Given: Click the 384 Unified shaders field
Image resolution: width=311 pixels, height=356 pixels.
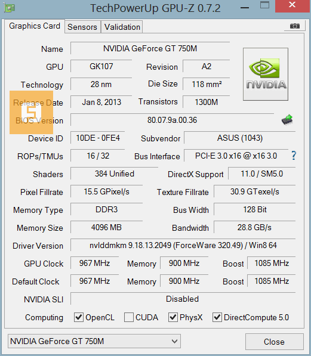Looking at the screenshot, I should pyautogui.click(x=115, y=174).
